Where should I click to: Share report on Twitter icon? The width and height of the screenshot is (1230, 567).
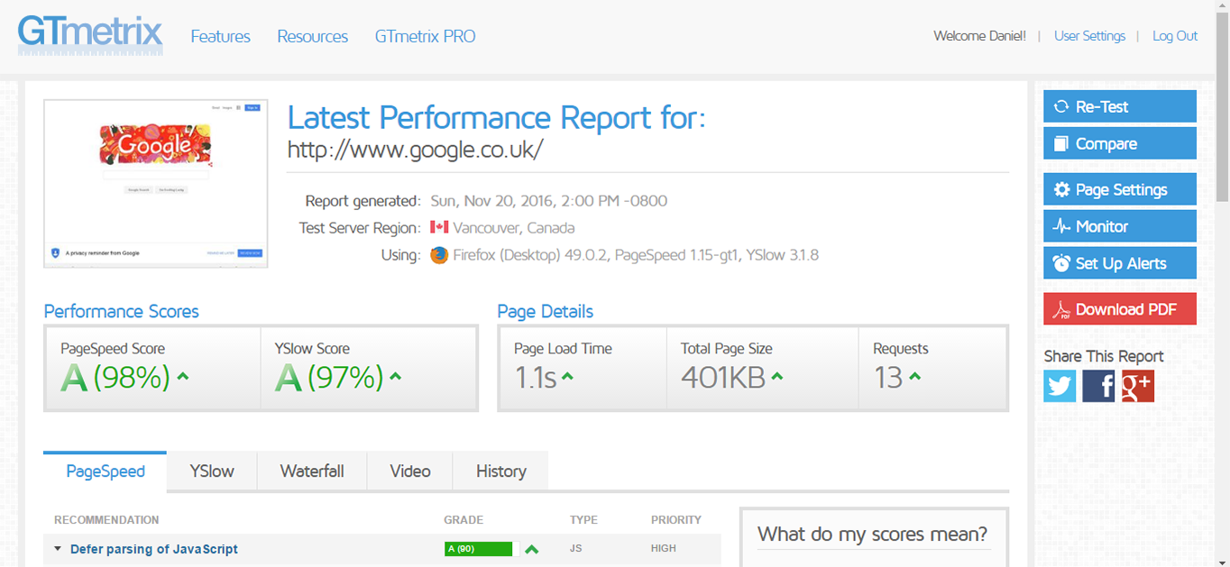coord(1060,386)
